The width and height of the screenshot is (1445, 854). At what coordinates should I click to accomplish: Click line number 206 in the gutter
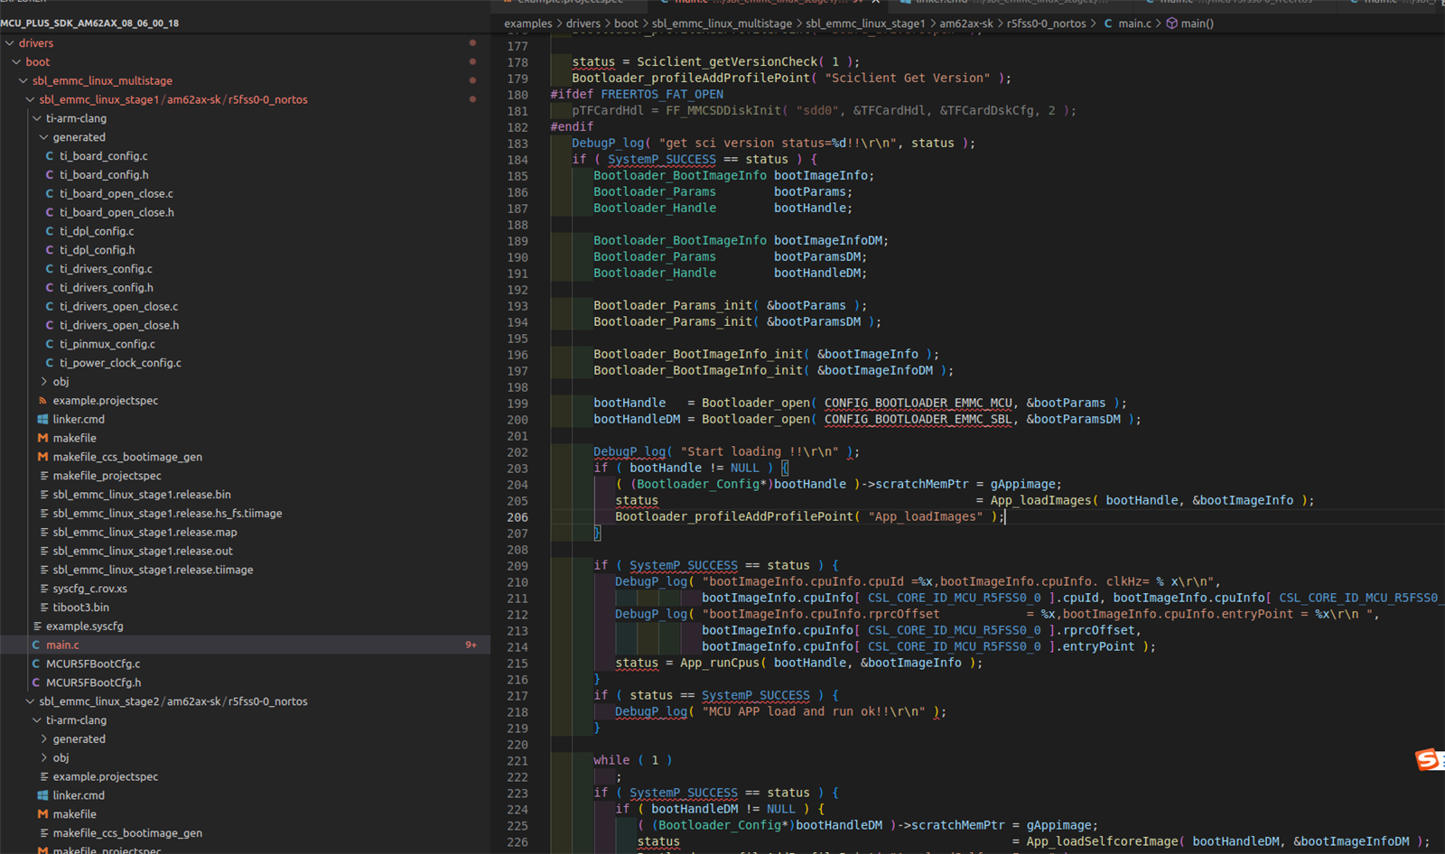tap(517, 517)
